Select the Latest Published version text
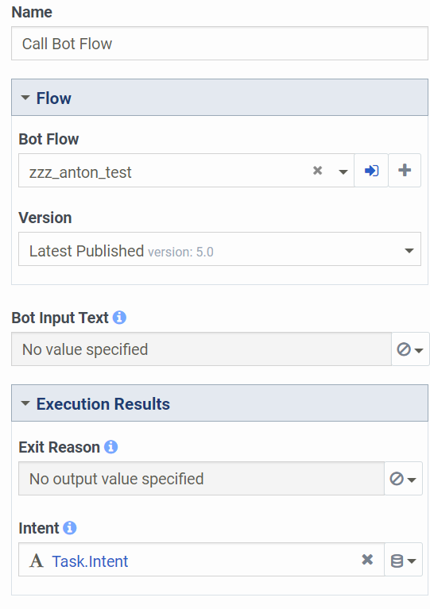The width and height of the screenshot is (430, 609). (x=87, y=251)
